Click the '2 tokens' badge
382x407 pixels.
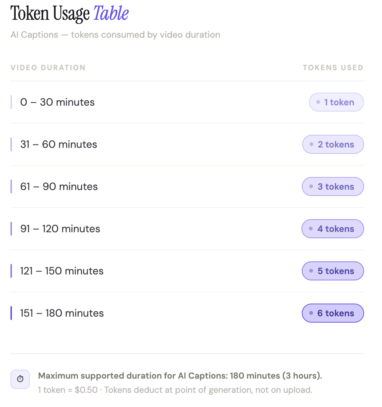[333, 145]
